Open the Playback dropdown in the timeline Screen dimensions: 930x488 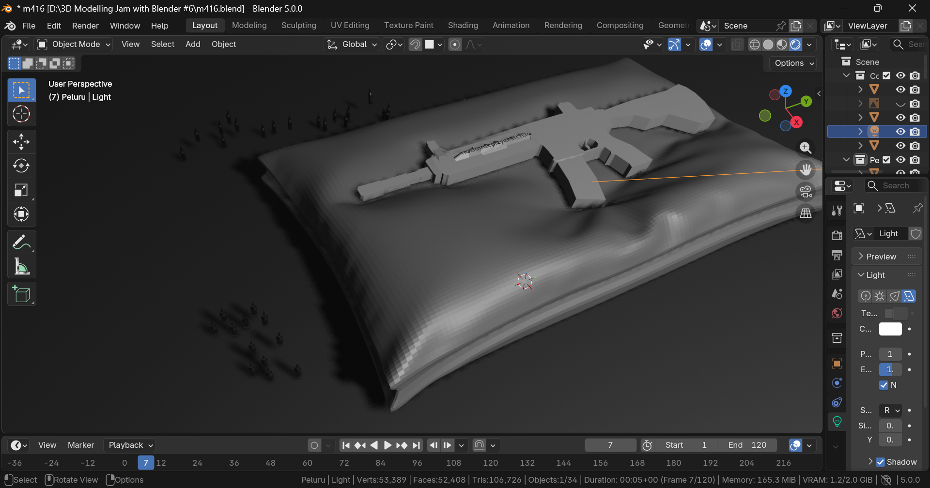[130, 445]
